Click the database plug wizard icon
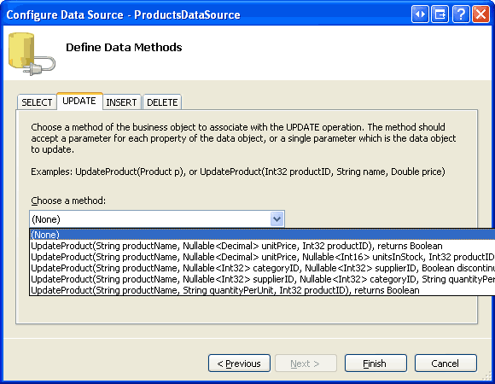495x384 pixels. (x=32, y=54)
